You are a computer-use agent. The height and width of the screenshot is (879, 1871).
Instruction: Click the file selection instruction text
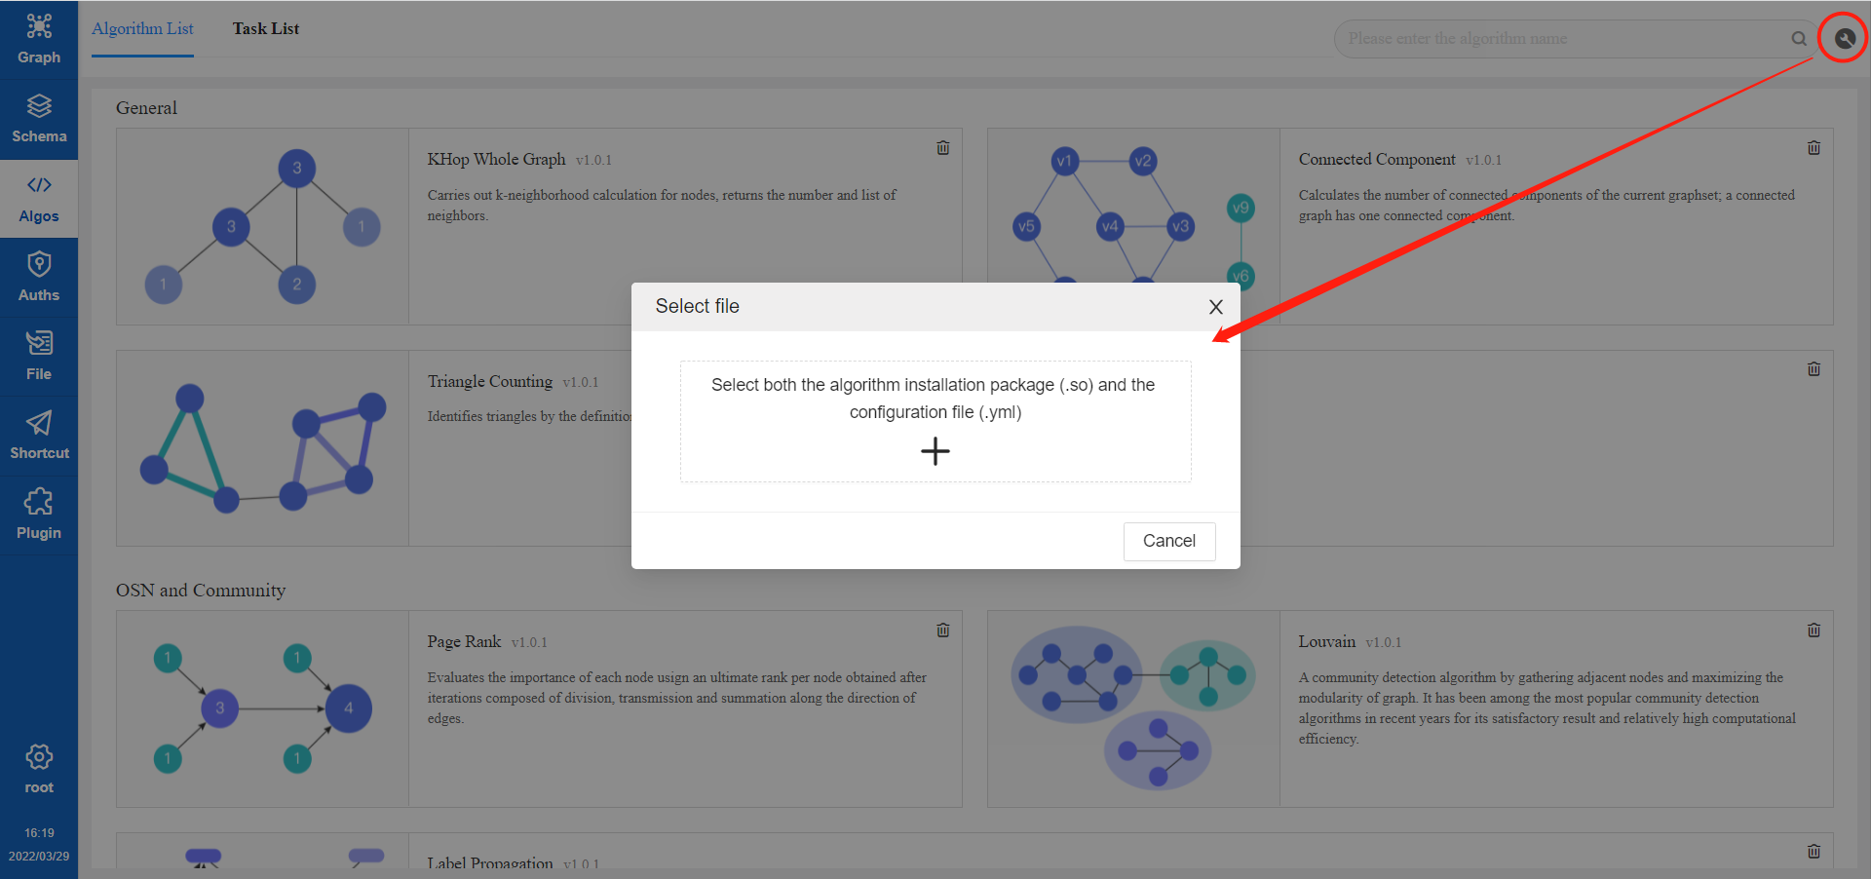[x=934, y=399]
